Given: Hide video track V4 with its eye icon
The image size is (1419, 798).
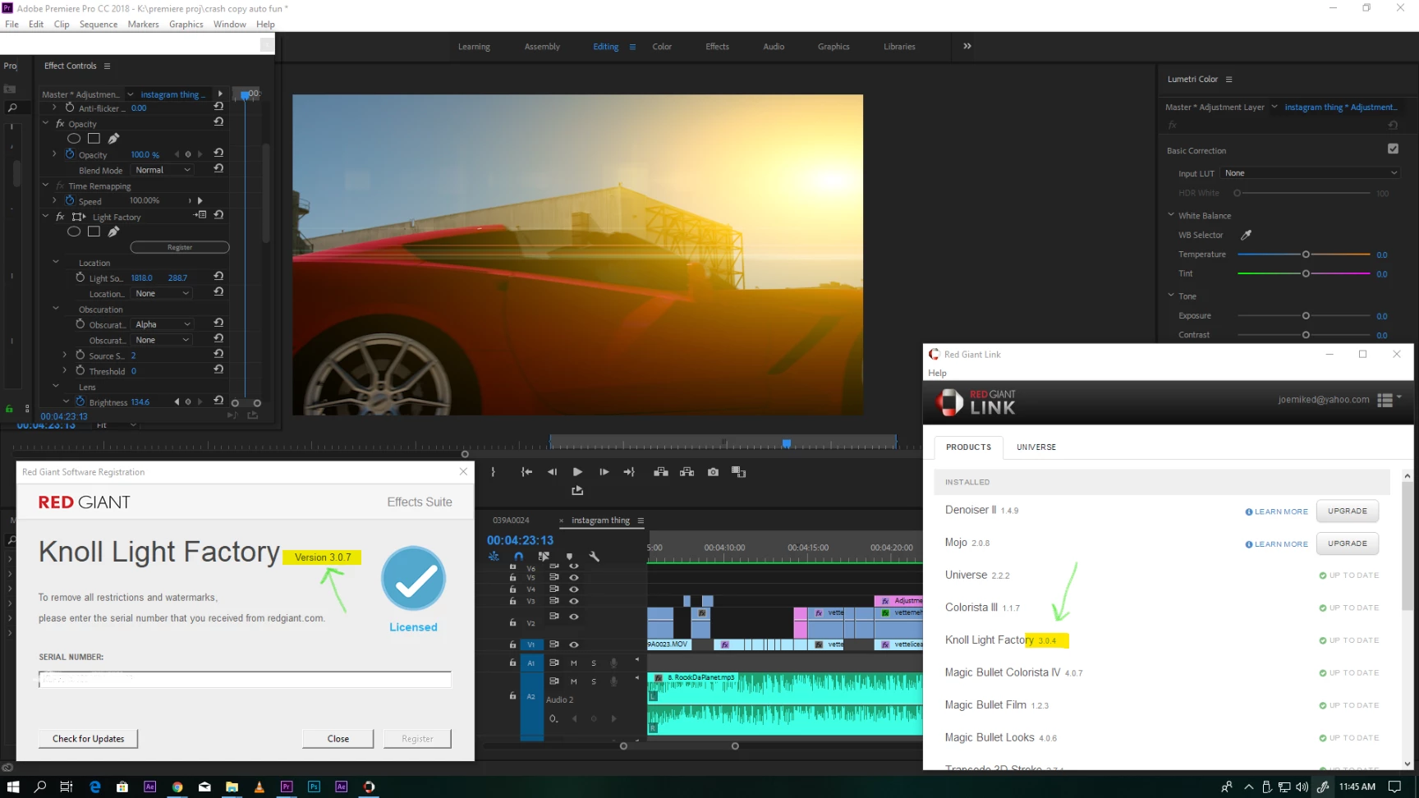Looking at the screenshot, I should tap(574, 589).
